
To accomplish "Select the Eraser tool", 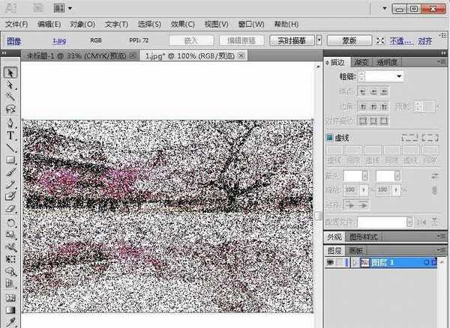I will pyautogui.click(x=11, y=209).
